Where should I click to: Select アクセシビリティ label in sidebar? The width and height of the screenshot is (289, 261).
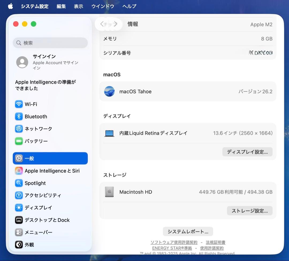pyautogui.click(x=43, y=195)
